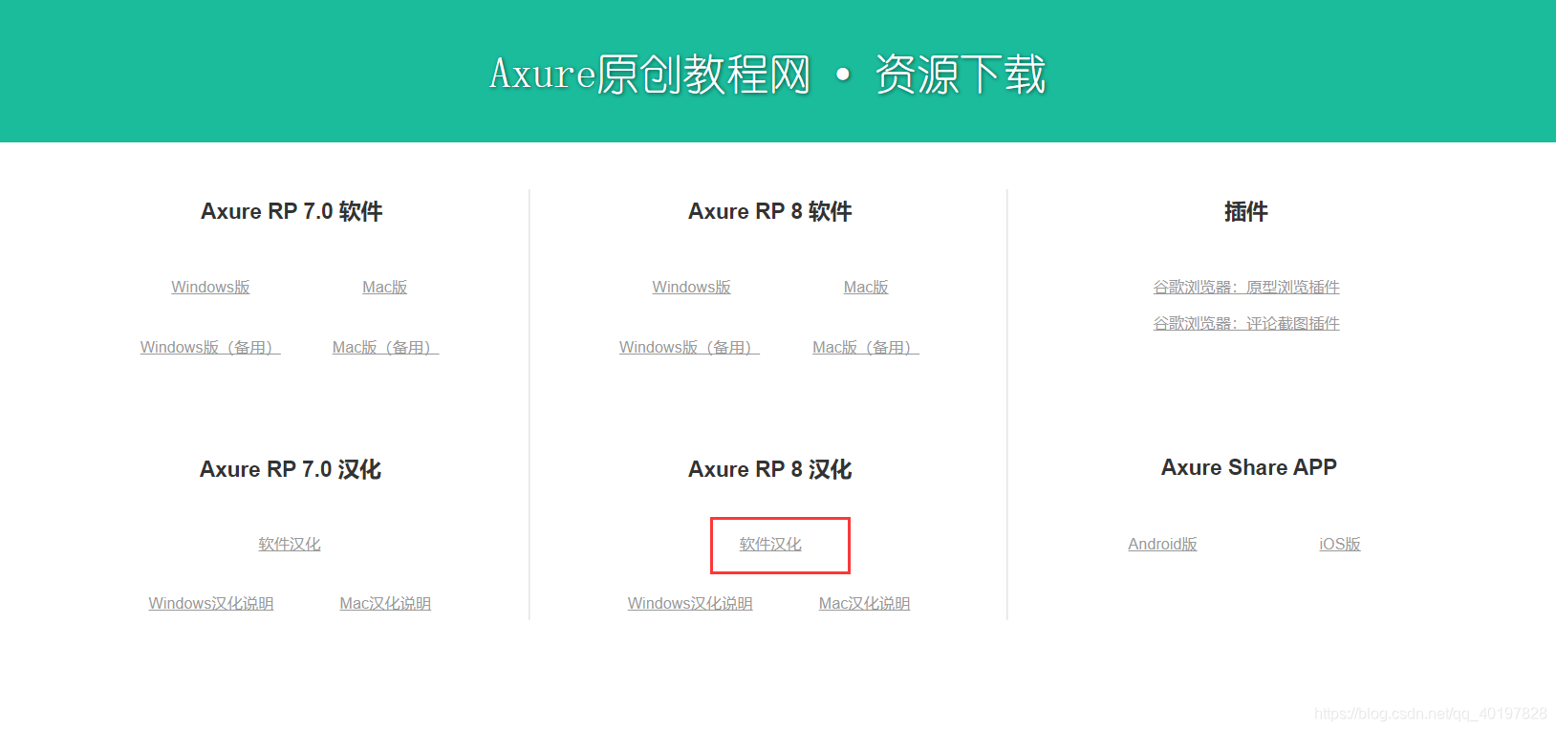Viewport: 1556px width, 731px height.
Task: Click 软件汉化 under Axure RP 8 汉化
Action: coord(770,545)
